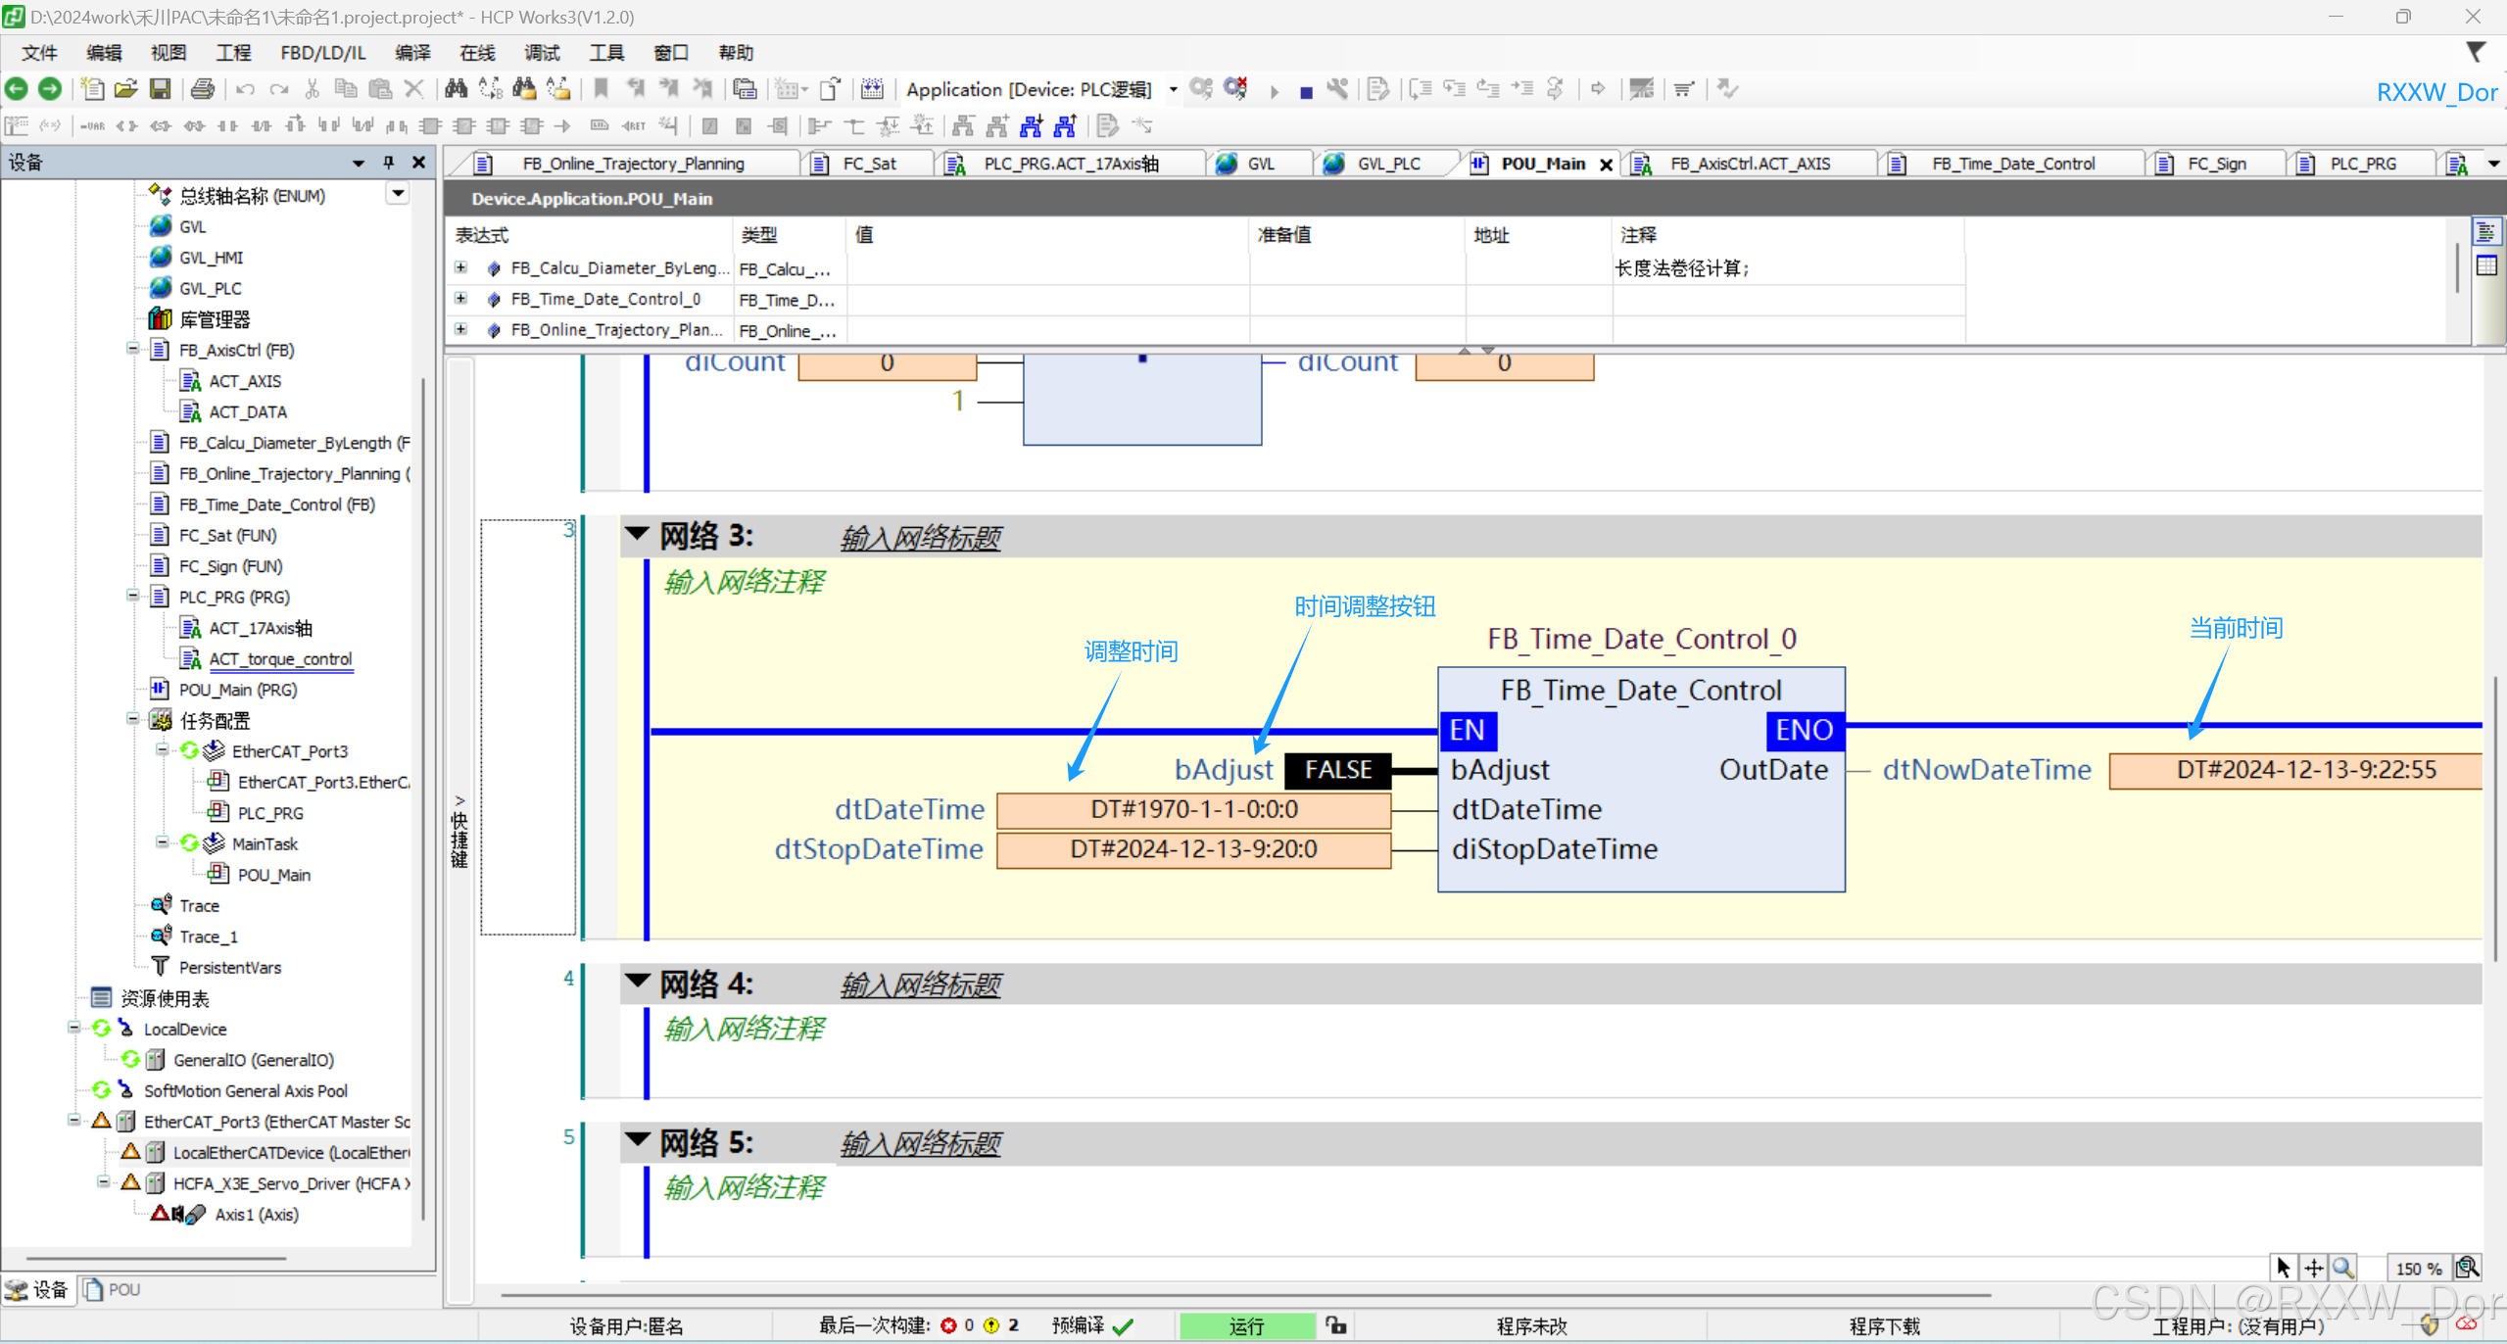Expand FB_Calcu_Diameter_ByLeng in watch list
Screen dimensions: 2507x1344
[460, 267]
